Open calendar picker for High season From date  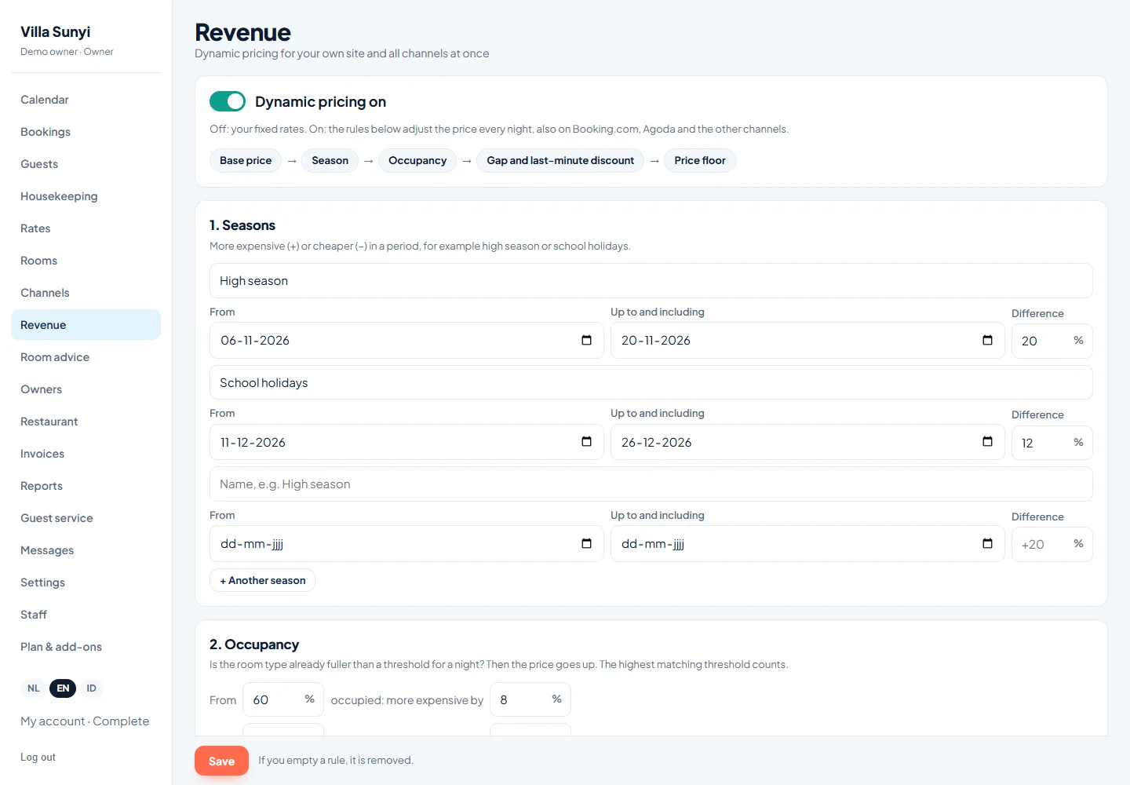tap(586, 340)
